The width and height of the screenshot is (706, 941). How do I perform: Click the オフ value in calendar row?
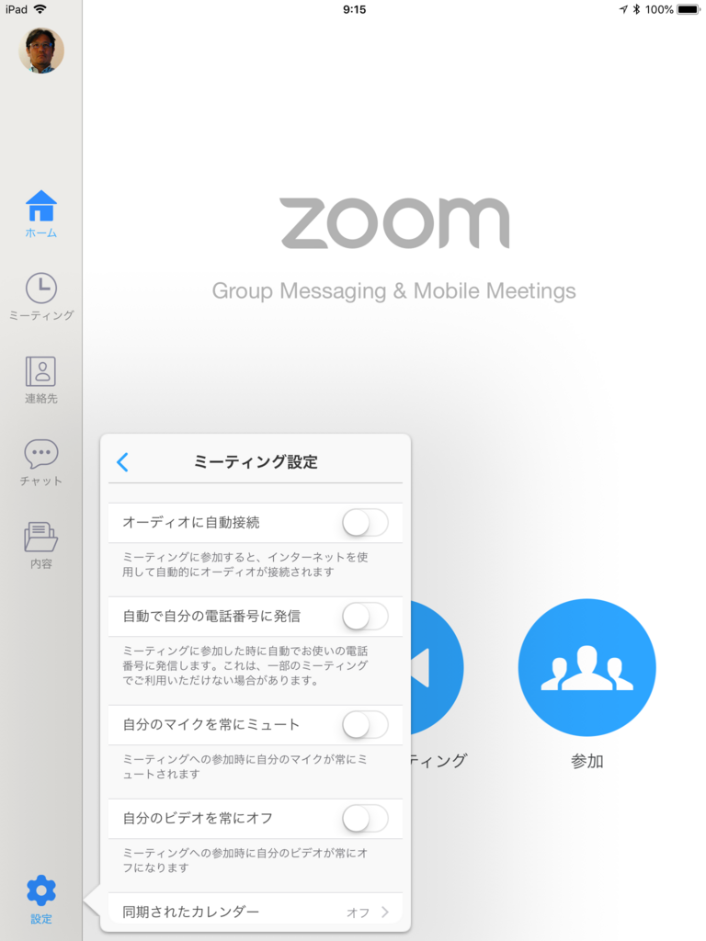(358, 913)
